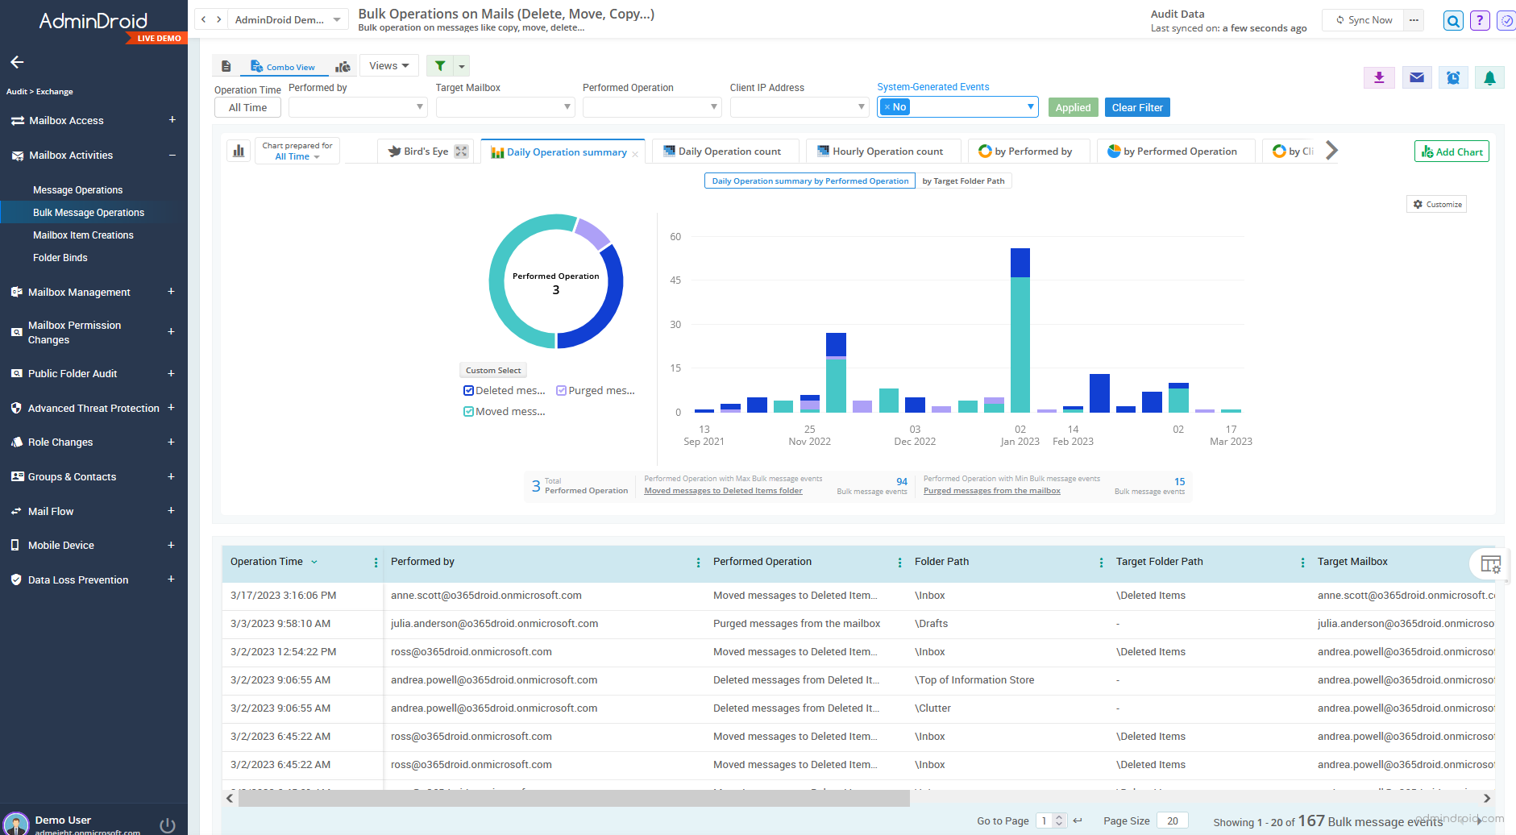Open the search magnifier in the top bar
This screenshot has height=835, width=1516.
click(x=1453, y=20)
